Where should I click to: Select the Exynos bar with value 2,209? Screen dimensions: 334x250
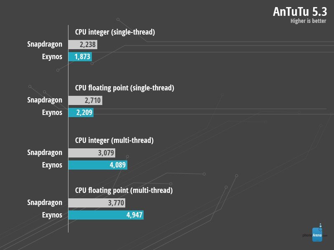[x=81, y=112]
